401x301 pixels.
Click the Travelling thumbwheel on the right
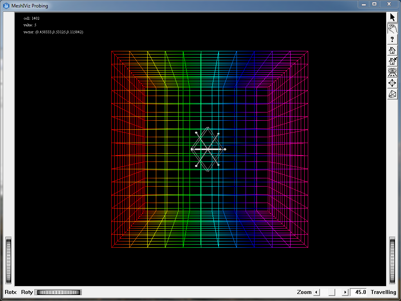point(392,261)
